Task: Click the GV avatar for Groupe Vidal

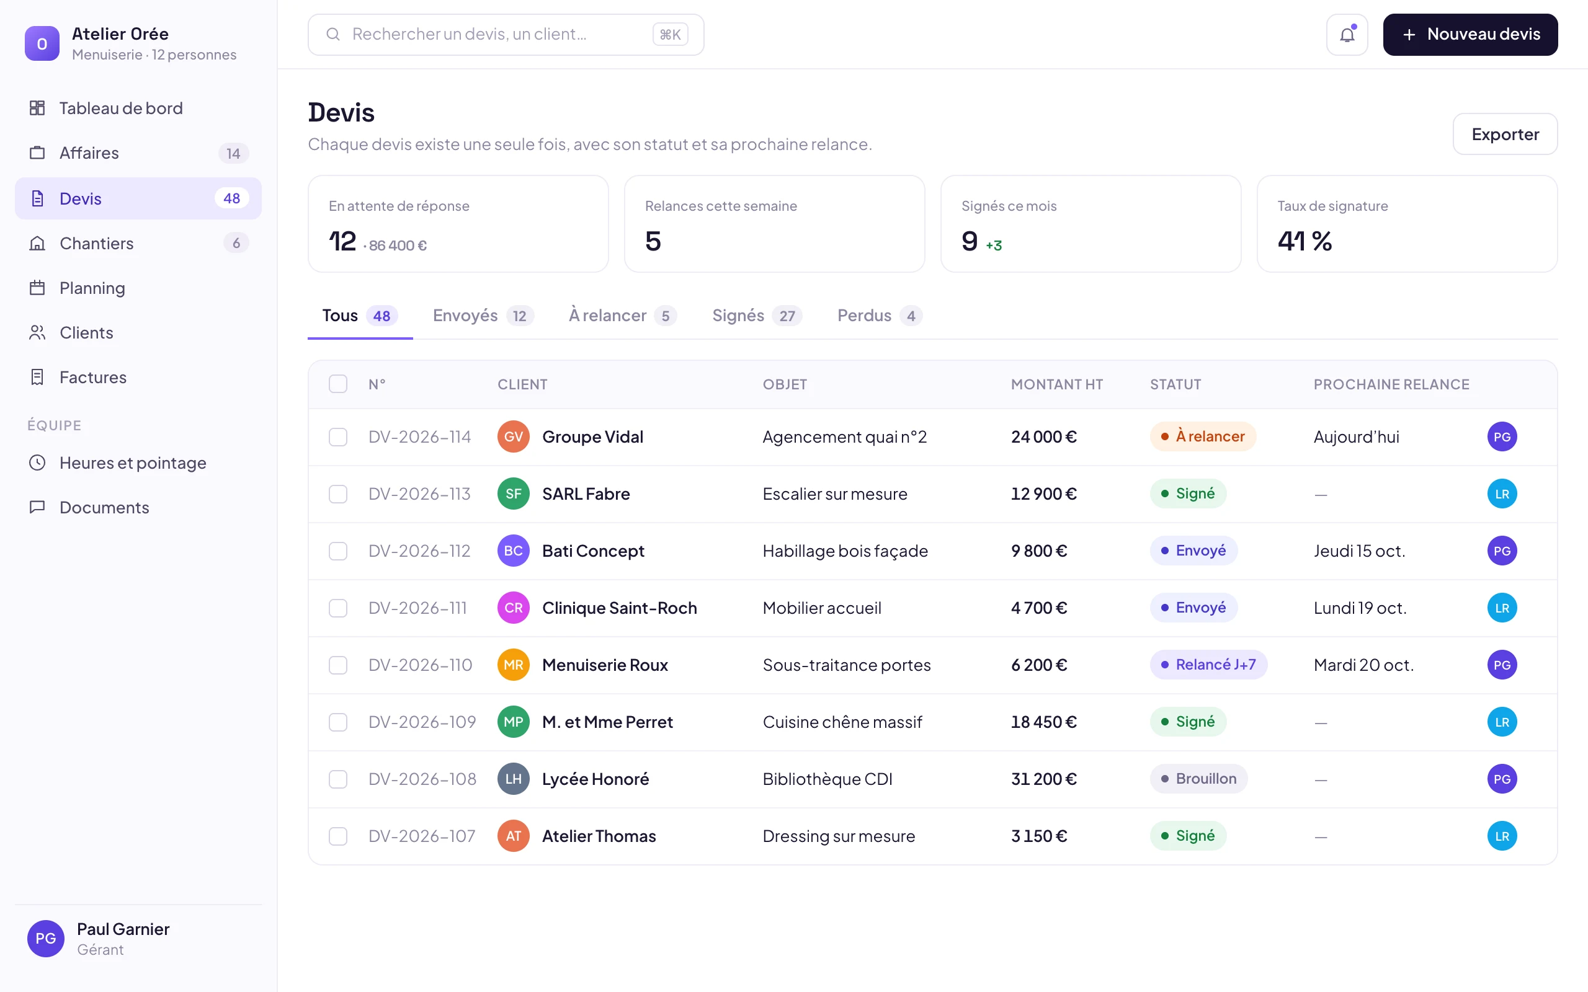Action: [513, 437]
